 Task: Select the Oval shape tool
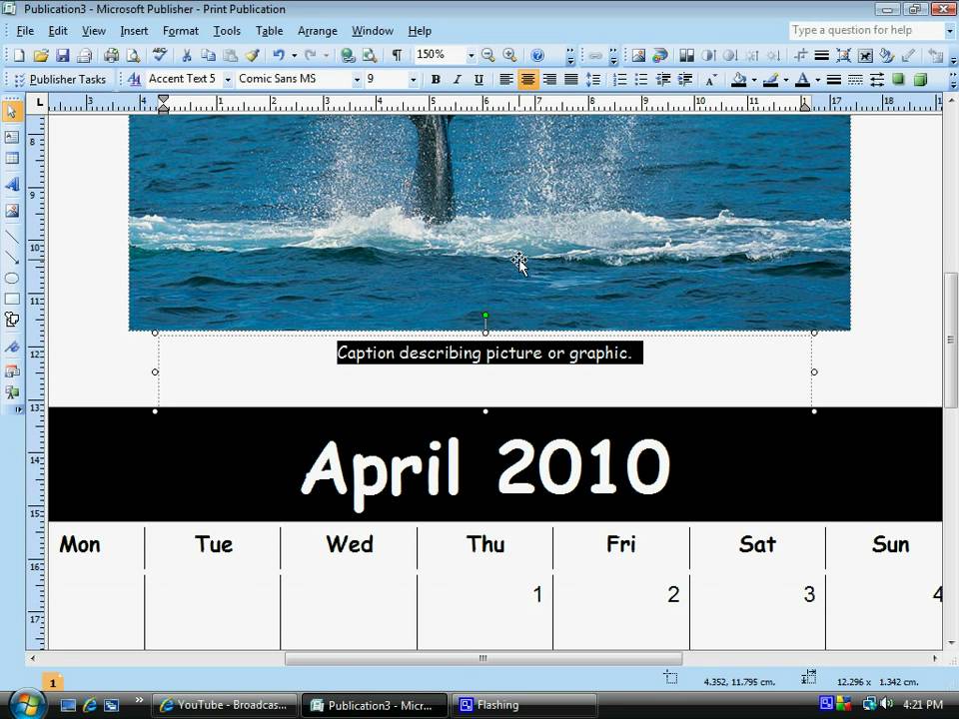pyautogui.click(x=12, y=279)
